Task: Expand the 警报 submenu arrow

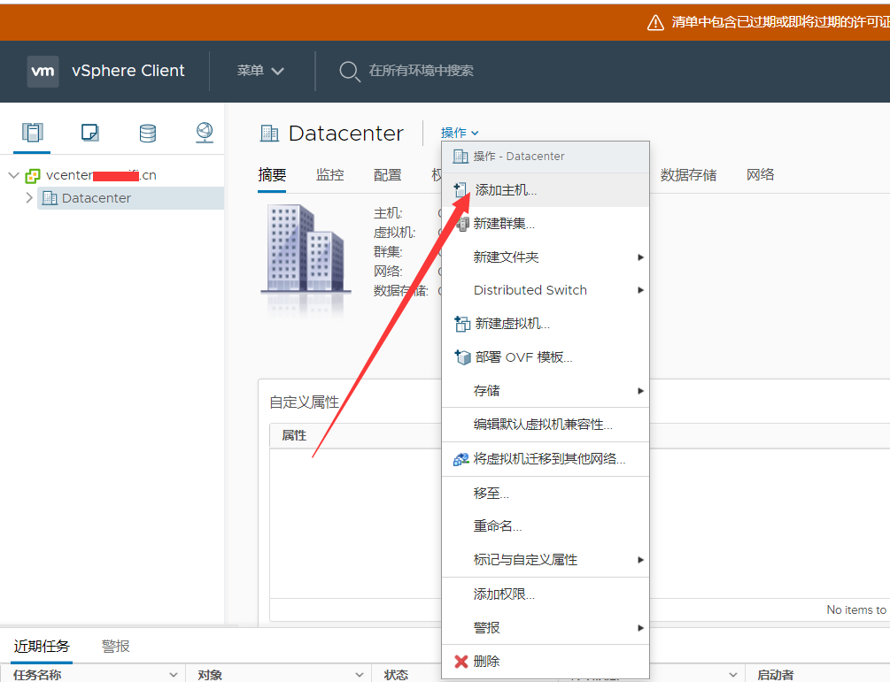Action: (640, 628)
